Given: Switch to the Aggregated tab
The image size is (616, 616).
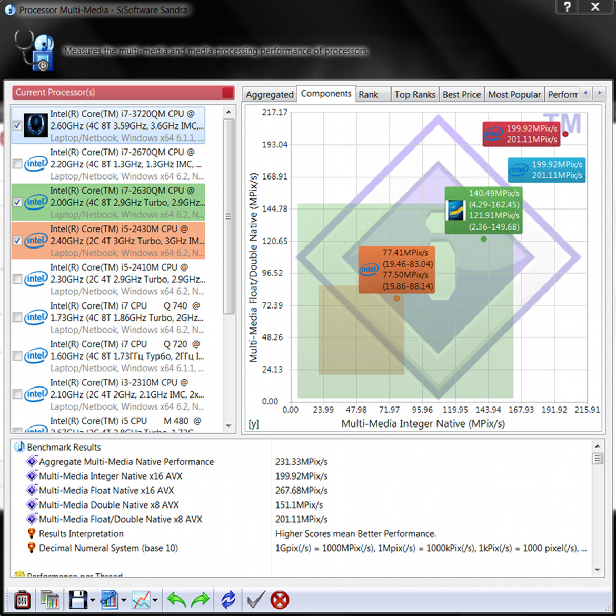Looking at the screenshot, I should [x=270, y=95].
